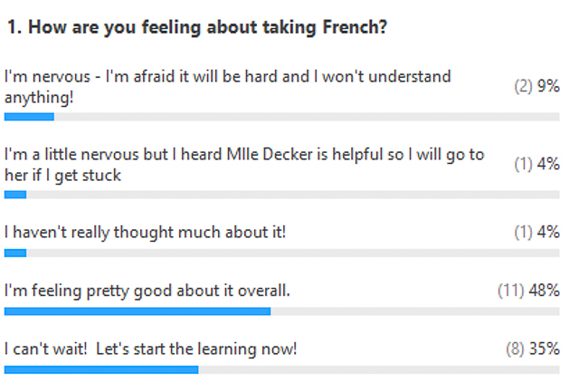Viewport: 579px width, 392px height.
Task: Click the "(8) 35%" result count
Action: 533,349
